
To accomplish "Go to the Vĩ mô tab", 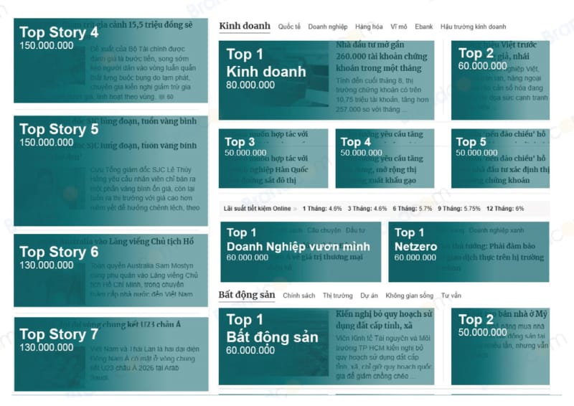I will pyautogui.click(x=400, y=27).
